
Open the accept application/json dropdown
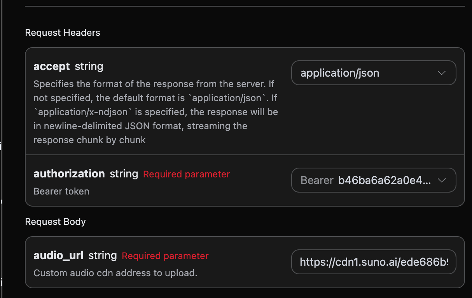pos(372,73)
